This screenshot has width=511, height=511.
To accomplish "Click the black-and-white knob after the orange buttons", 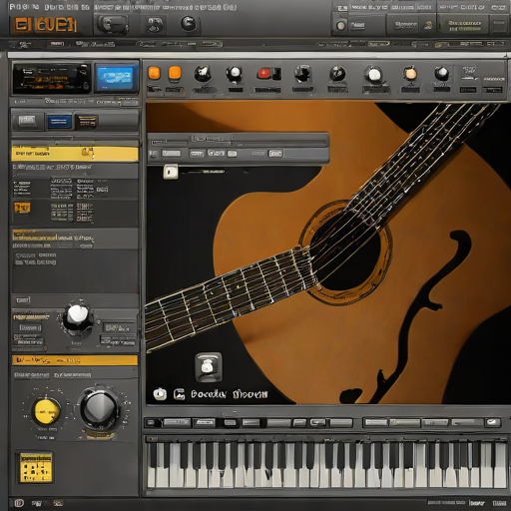I will coord(203,74).
